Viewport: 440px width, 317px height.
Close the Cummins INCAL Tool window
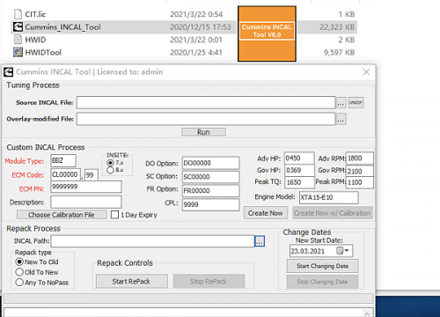(x=366, y=72)
